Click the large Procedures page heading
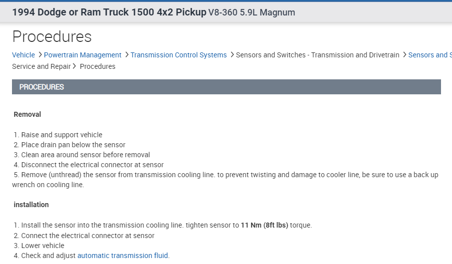Viewport: 452px width, 264px height. [52, 36]
